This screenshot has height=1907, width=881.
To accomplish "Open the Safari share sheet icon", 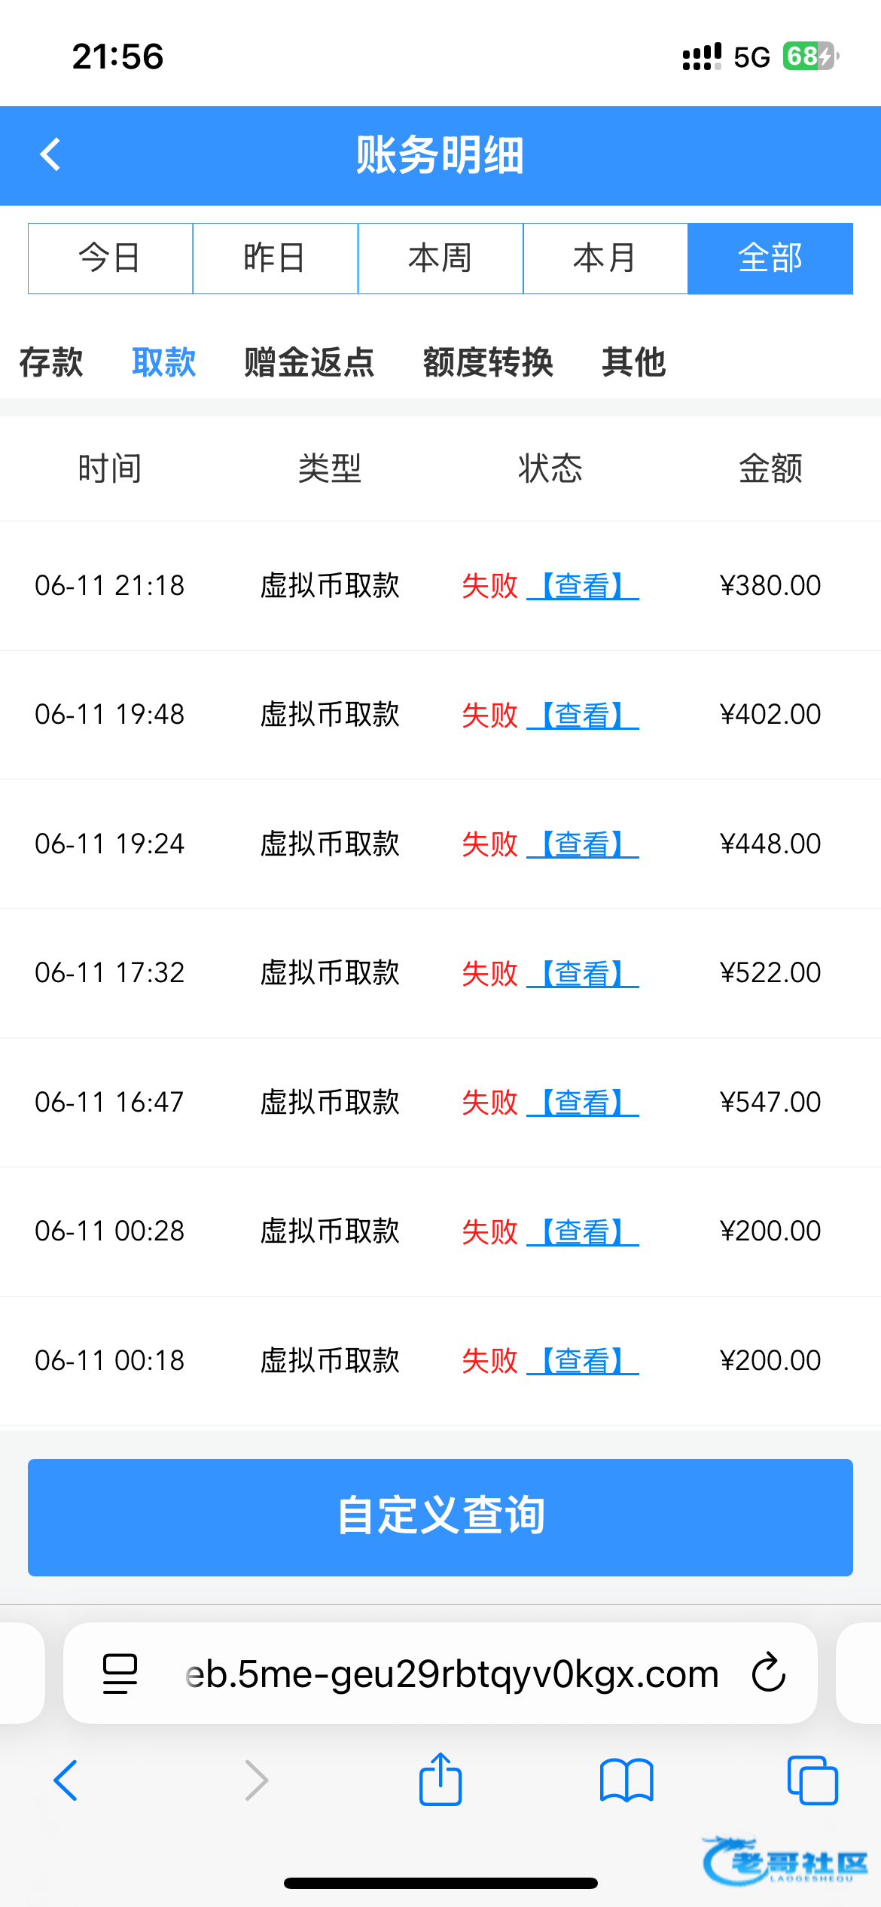I will pos(440,1779).
